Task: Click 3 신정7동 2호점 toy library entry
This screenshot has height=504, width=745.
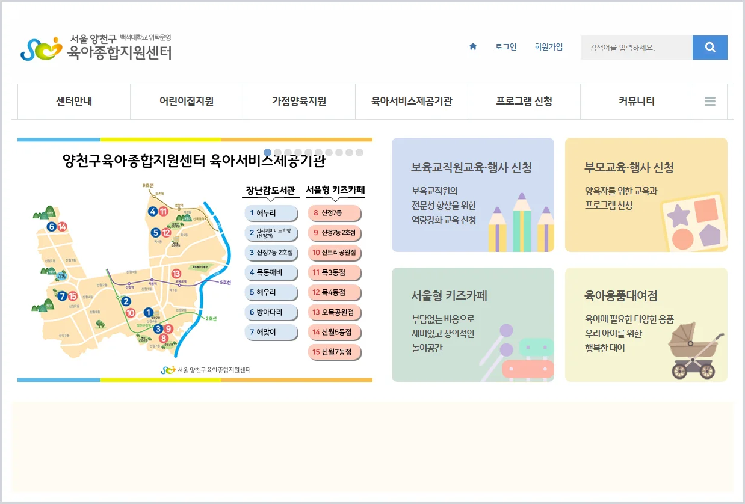Action: 271,253
